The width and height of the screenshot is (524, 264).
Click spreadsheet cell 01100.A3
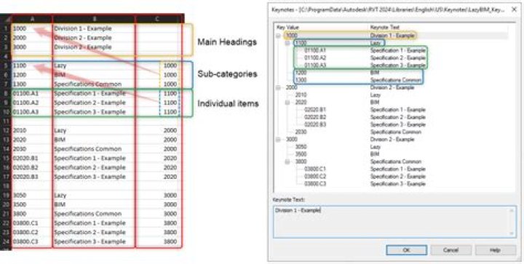click(x=32, y=112)
